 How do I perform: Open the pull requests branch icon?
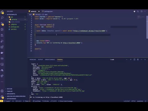[2, 35]
